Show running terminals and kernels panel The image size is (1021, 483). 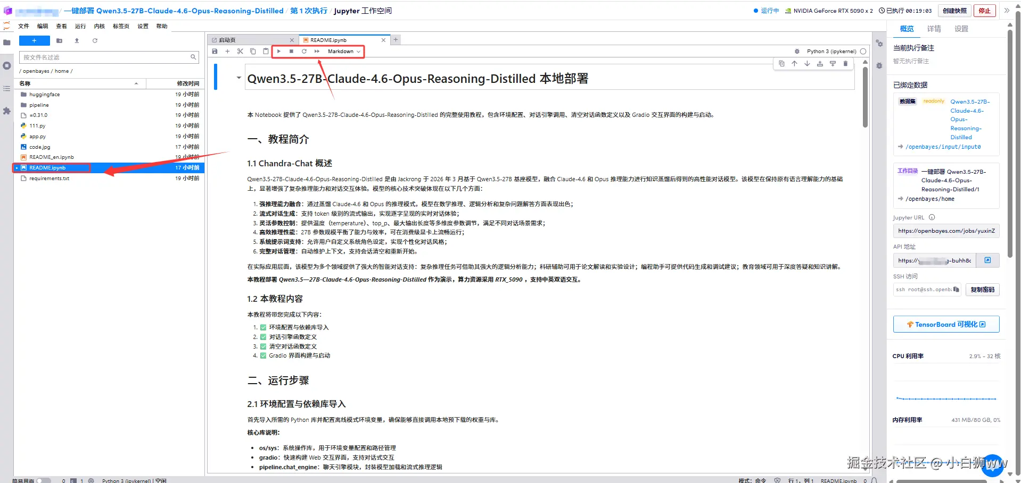[x=7, y=66]
